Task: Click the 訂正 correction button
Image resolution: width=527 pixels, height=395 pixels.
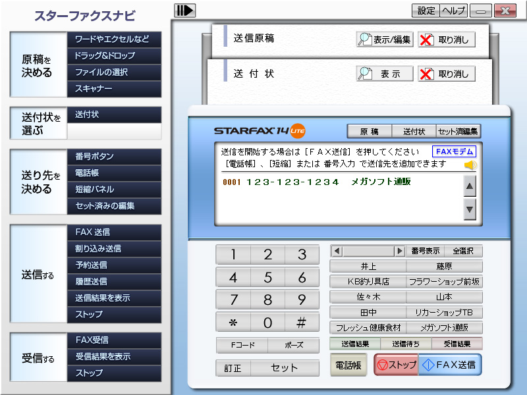Action: (233, 368)
